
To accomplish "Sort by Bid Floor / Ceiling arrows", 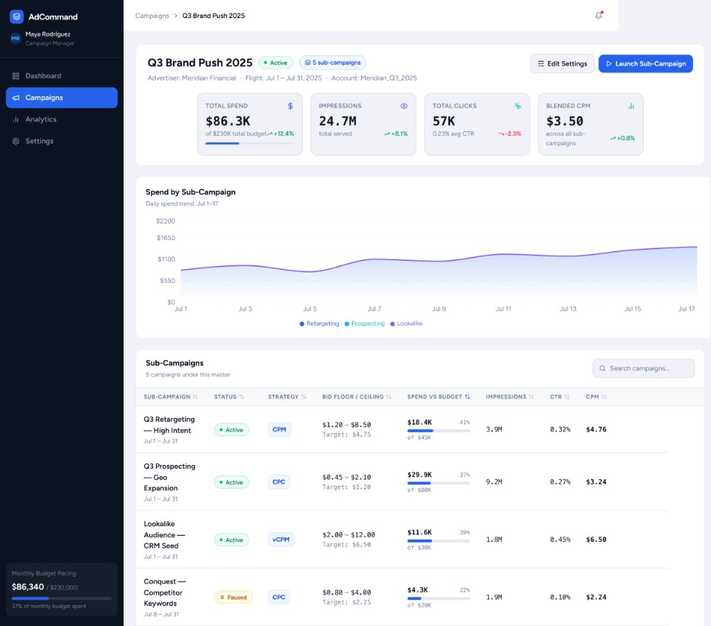I will coord(389,397).
